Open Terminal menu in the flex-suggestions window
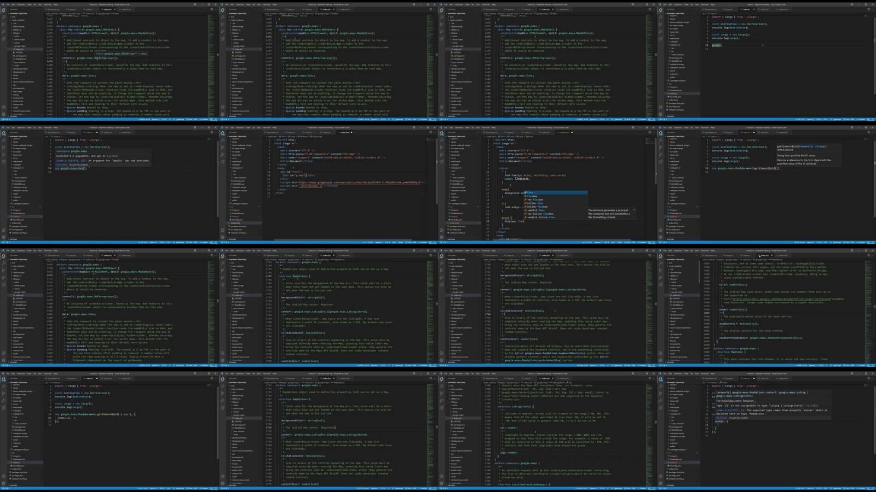 point(486,127)
